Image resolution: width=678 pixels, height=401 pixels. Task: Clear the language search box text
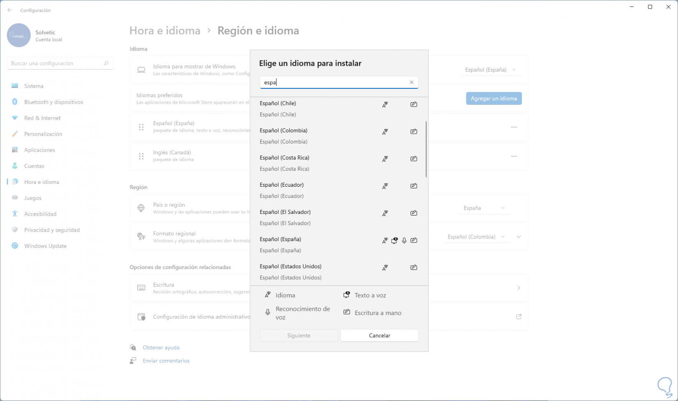click(411, 82)
